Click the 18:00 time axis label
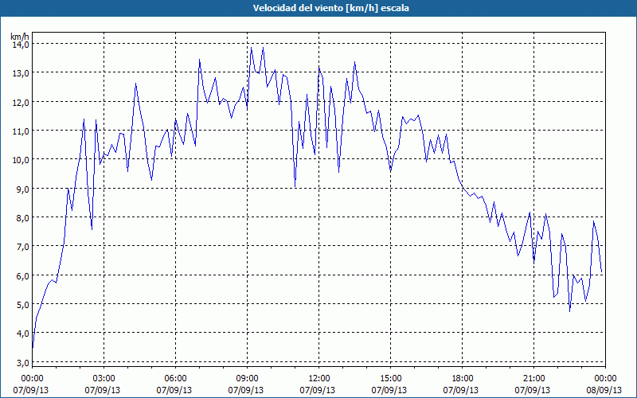Image resolution: width=637 pixels, height=398 pixels. 463,379
